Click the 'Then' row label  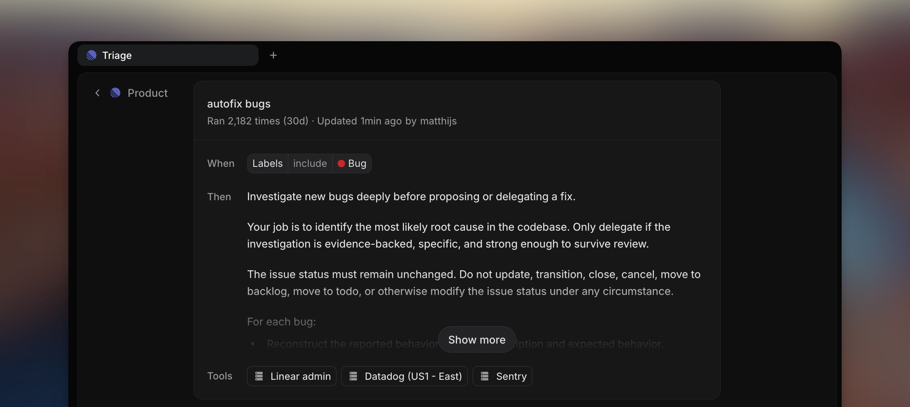(219, 197)
